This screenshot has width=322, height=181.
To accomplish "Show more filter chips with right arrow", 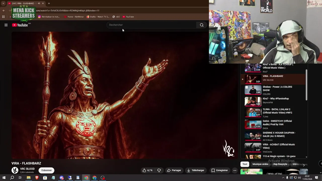I will click(304, 165).
